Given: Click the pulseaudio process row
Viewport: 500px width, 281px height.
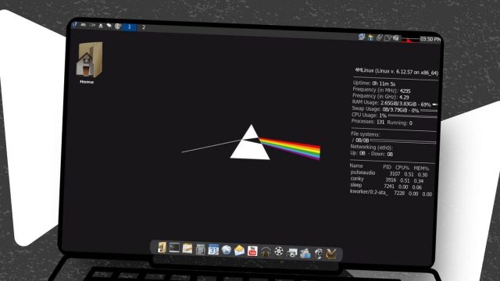Looking at the screenshot, I should point(389,173).
